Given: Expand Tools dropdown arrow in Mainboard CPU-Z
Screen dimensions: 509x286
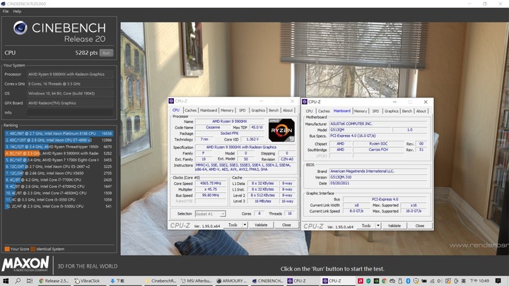Looking at the screenshot, I should pos(378,226).
